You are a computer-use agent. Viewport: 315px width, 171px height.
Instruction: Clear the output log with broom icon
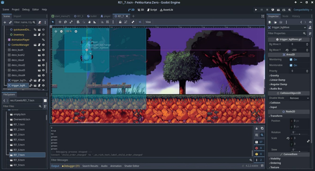(x=256, y=128)
